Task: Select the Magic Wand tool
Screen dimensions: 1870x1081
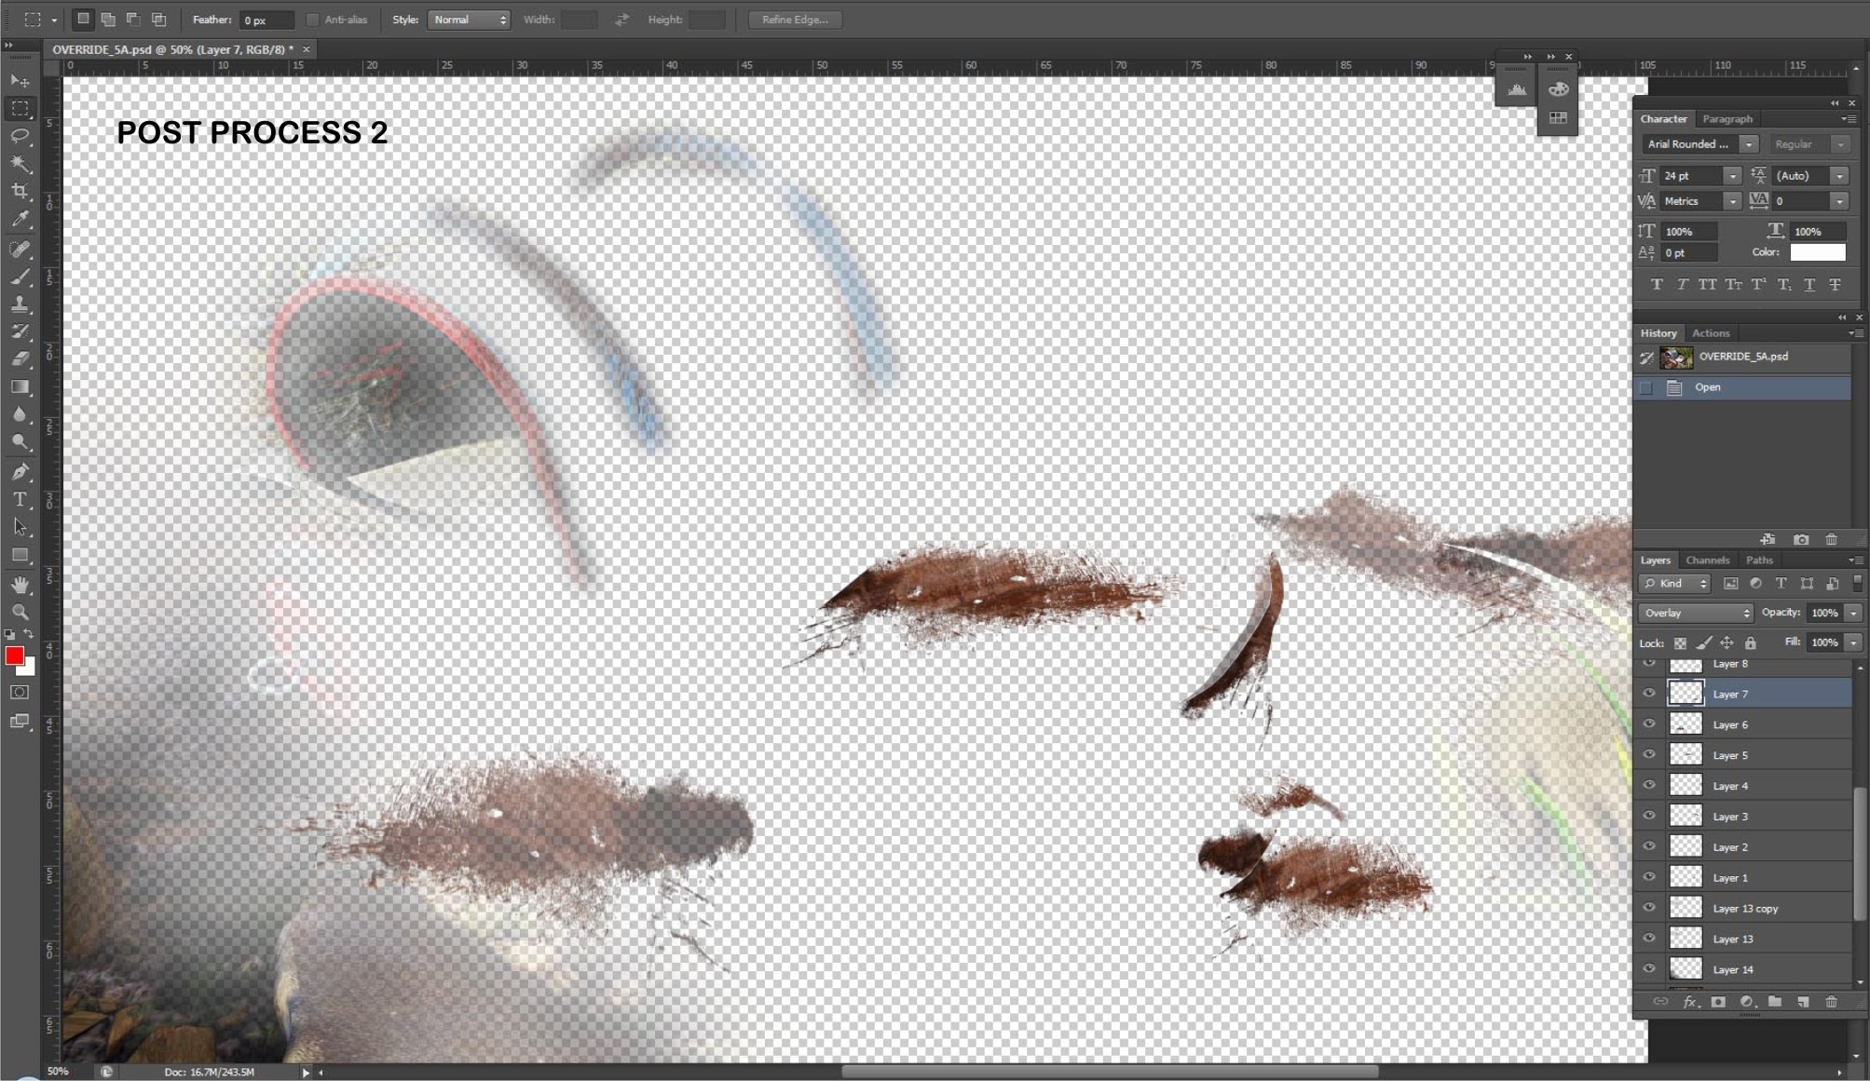Action: 20,164
